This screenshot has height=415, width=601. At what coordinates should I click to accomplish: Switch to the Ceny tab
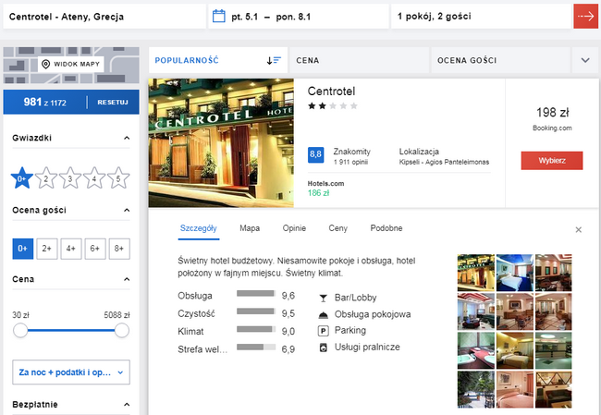337,227
